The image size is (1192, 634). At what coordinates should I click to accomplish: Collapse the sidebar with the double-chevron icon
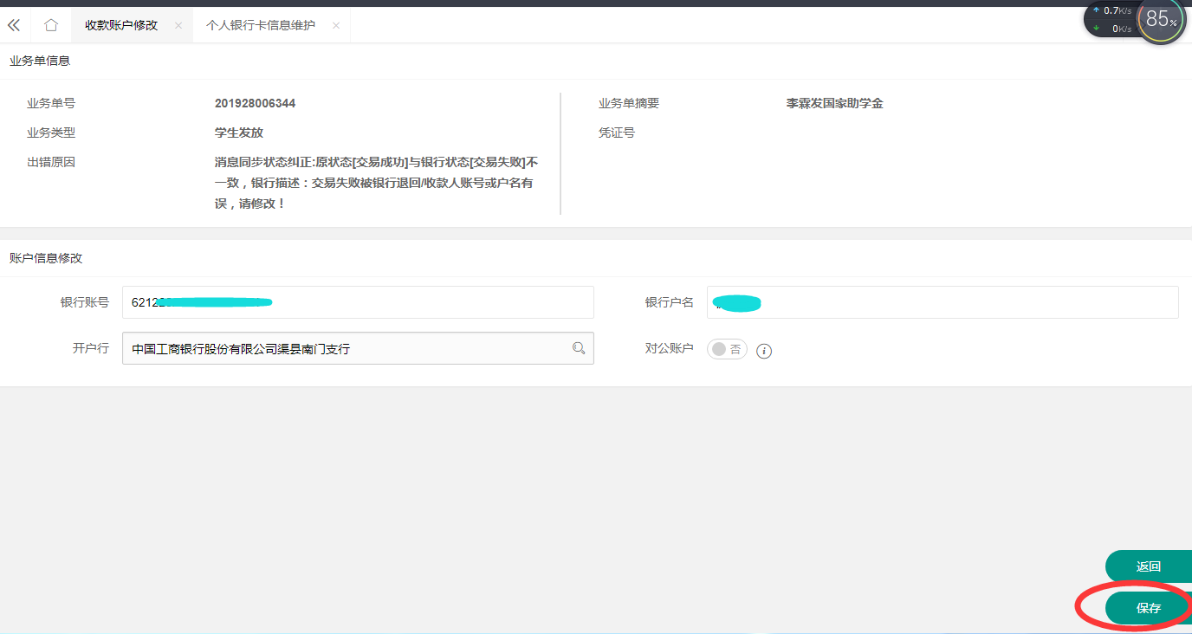tap(14, 25)
